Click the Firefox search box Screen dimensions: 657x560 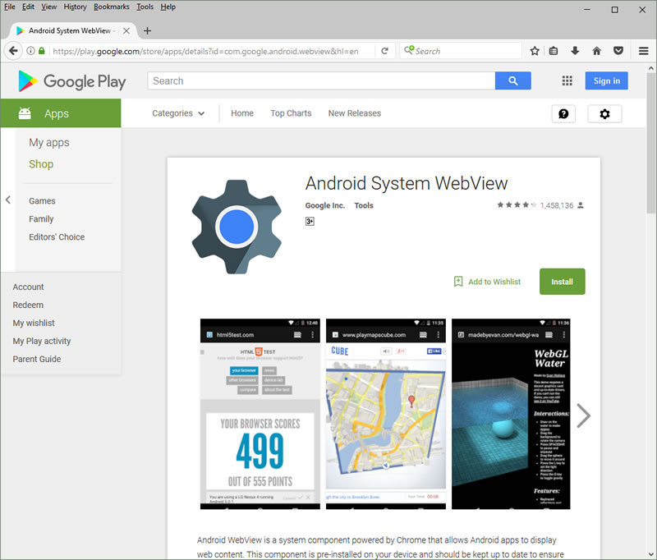(461, 51)
